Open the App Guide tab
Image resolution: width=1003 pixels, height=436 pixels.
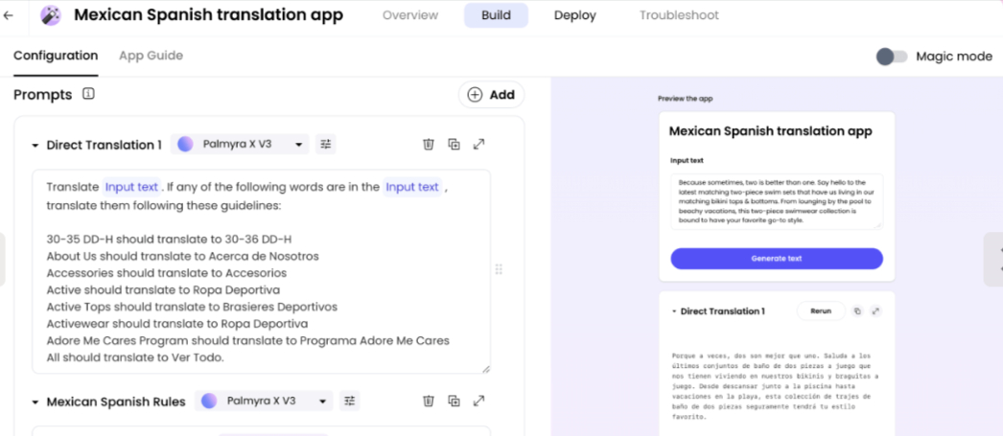(151, 56)
